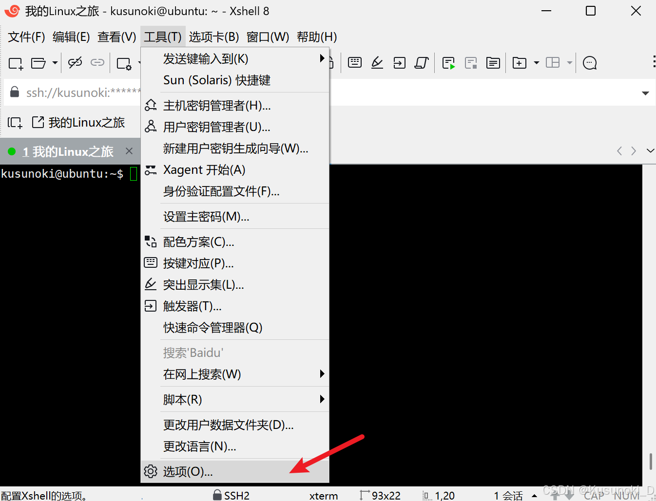The image size is (656, 501).
Task: Expand the 脚本(R) submenu
Action: click(235, 400)
